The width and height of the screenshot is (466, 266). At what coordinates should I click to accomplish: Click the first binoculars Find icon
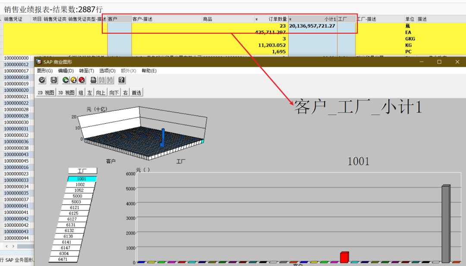tap(102, 80)
